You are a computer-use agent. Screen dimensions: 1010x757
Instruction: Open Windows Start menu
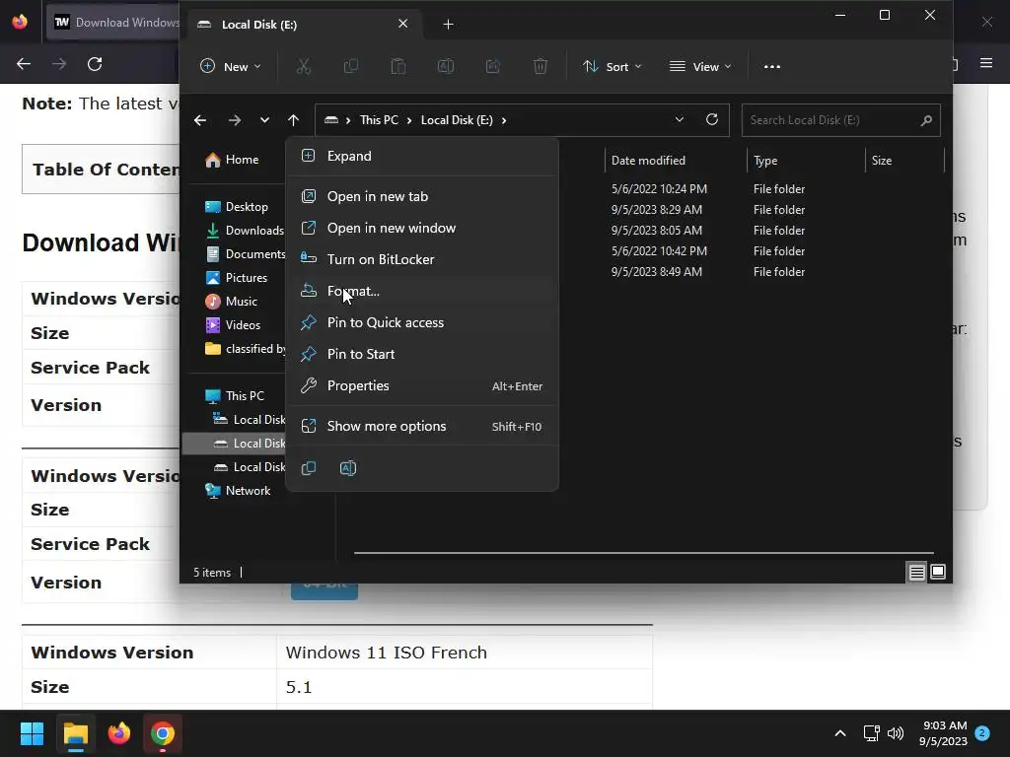tap(32, 733)
